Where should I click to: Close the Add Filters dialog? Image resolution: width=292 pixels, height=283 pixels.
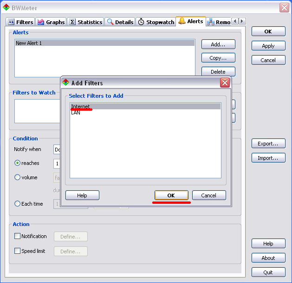click(225, 83)
